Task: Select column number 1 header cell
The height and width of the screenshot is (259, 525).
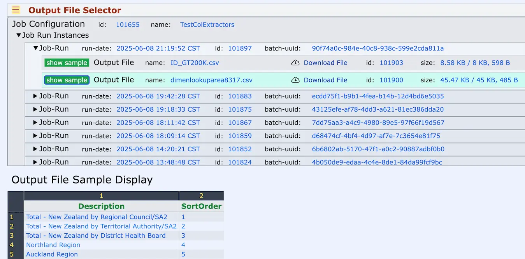Action: (x=101, y=196)
